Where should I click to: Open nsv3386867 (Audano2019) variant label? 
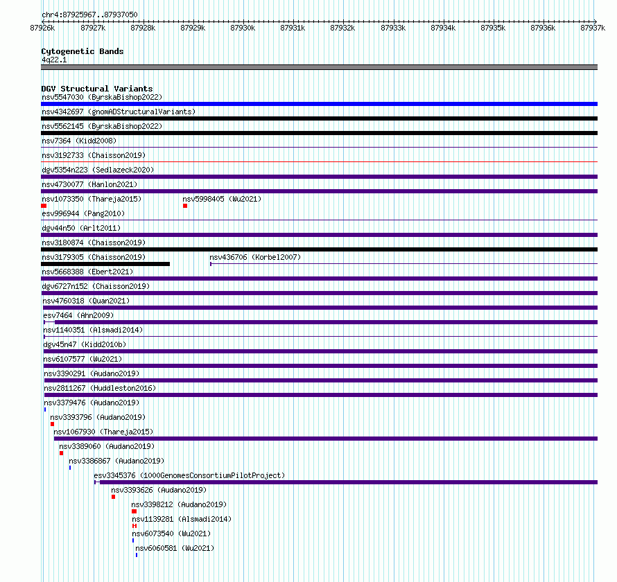(116, 461)
